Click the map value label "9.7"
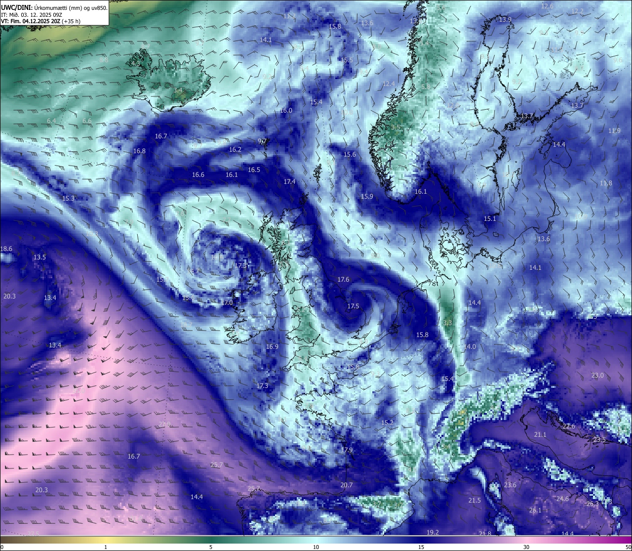632x551 pixels. (263, 141)
